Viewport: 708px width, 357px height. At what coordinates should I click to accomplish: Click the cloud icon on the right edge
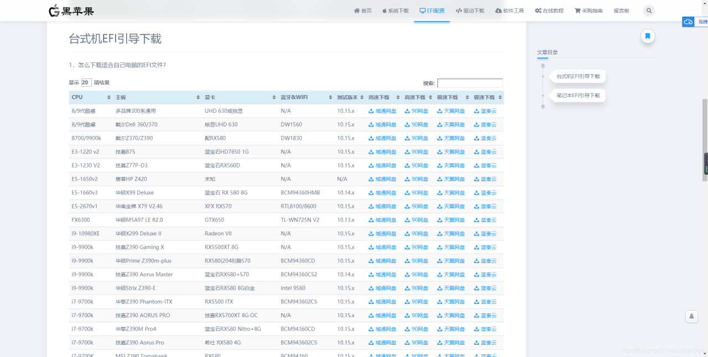[x=688, y=22]
